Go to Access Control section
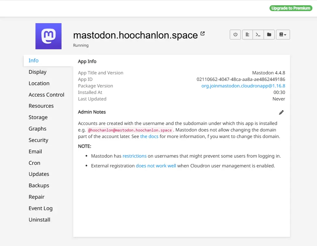Image resolution: width=317 pixels, height=246 pixels. click(x=46, y=95)
